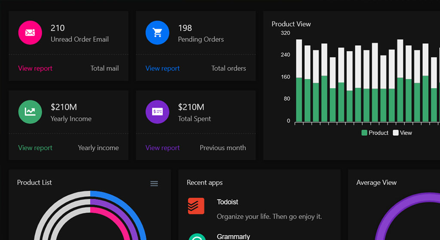View report for Yearly Income
Screen dimensions: 440x240
click(35, 148)
